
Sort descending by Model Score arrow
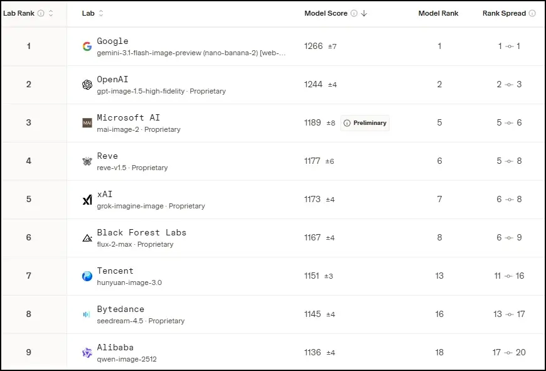pyautogui.click(x=364, y=13)
